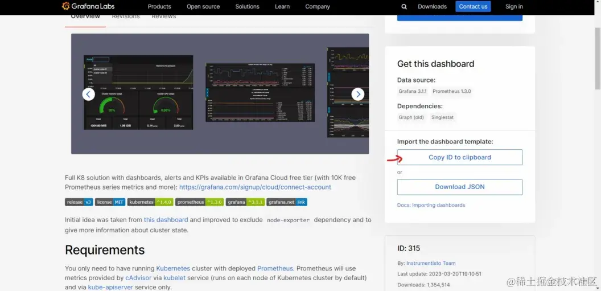Open the Open source menu

coord(203,6)
